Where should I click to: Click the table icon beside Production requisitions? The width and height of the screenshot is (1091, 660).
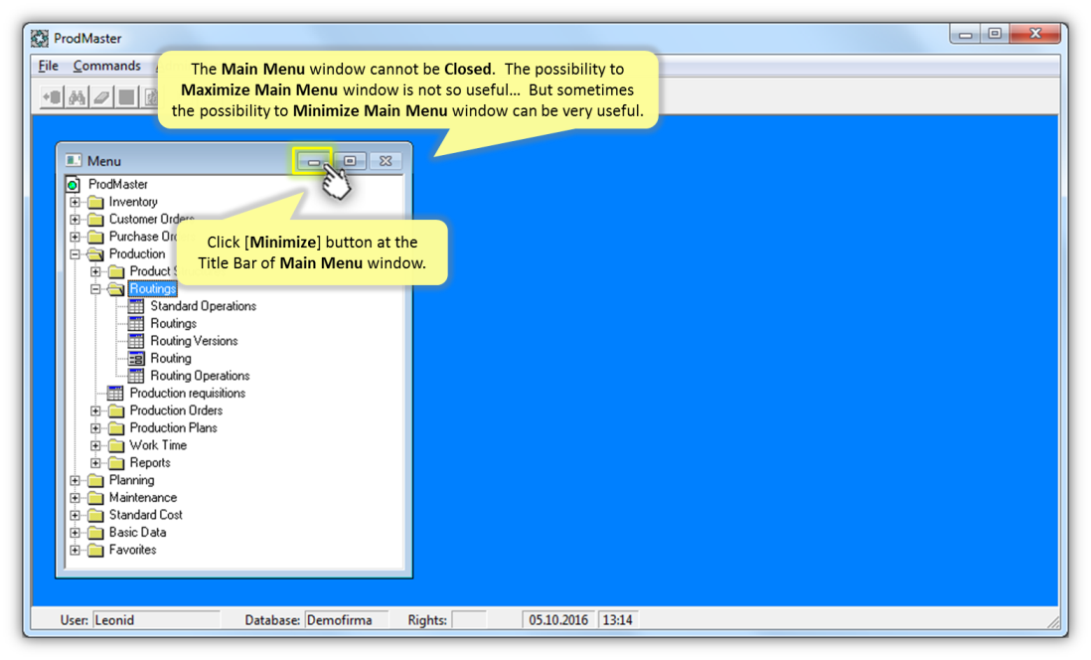tap(115, 394)
